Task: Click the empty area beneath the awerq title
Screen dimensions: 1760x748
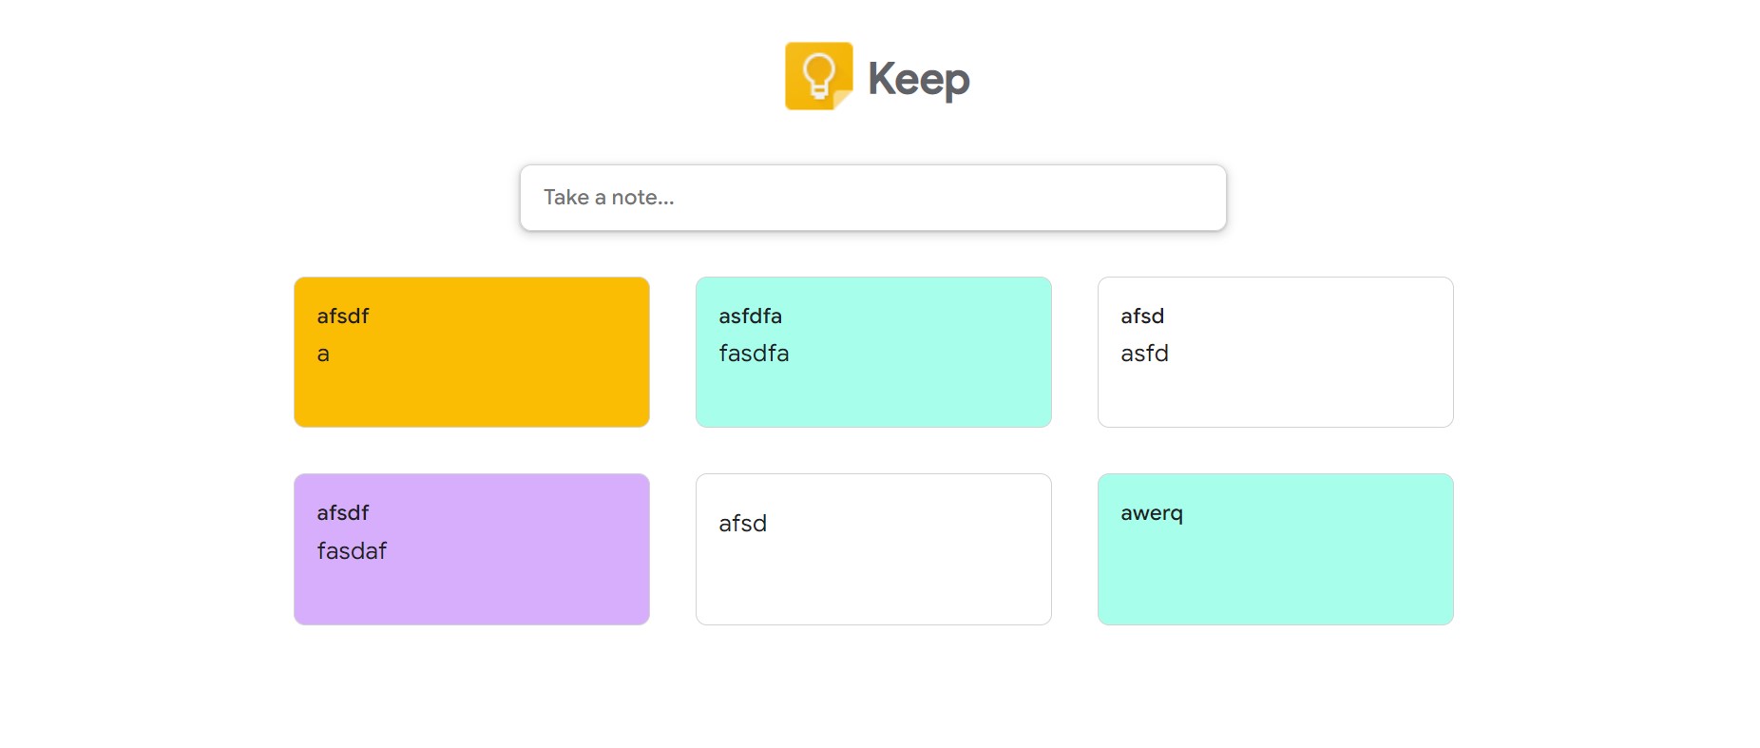Action: pos(1275,577)
